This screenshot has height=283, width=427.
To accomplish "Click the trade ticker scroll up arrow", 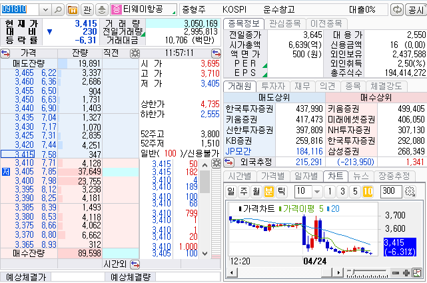I will click(205, 165).
